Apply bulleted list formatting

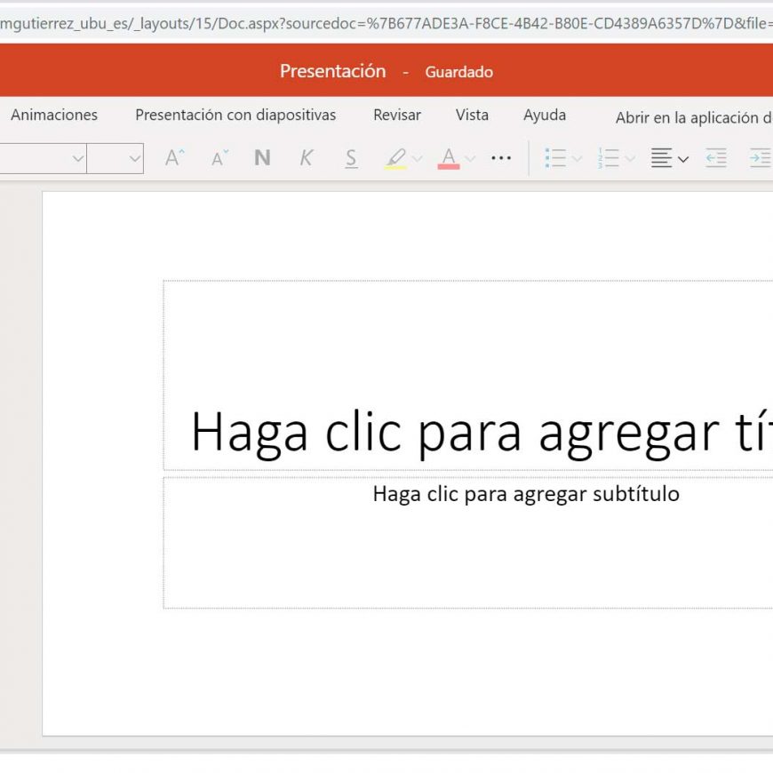coord(555,158)
